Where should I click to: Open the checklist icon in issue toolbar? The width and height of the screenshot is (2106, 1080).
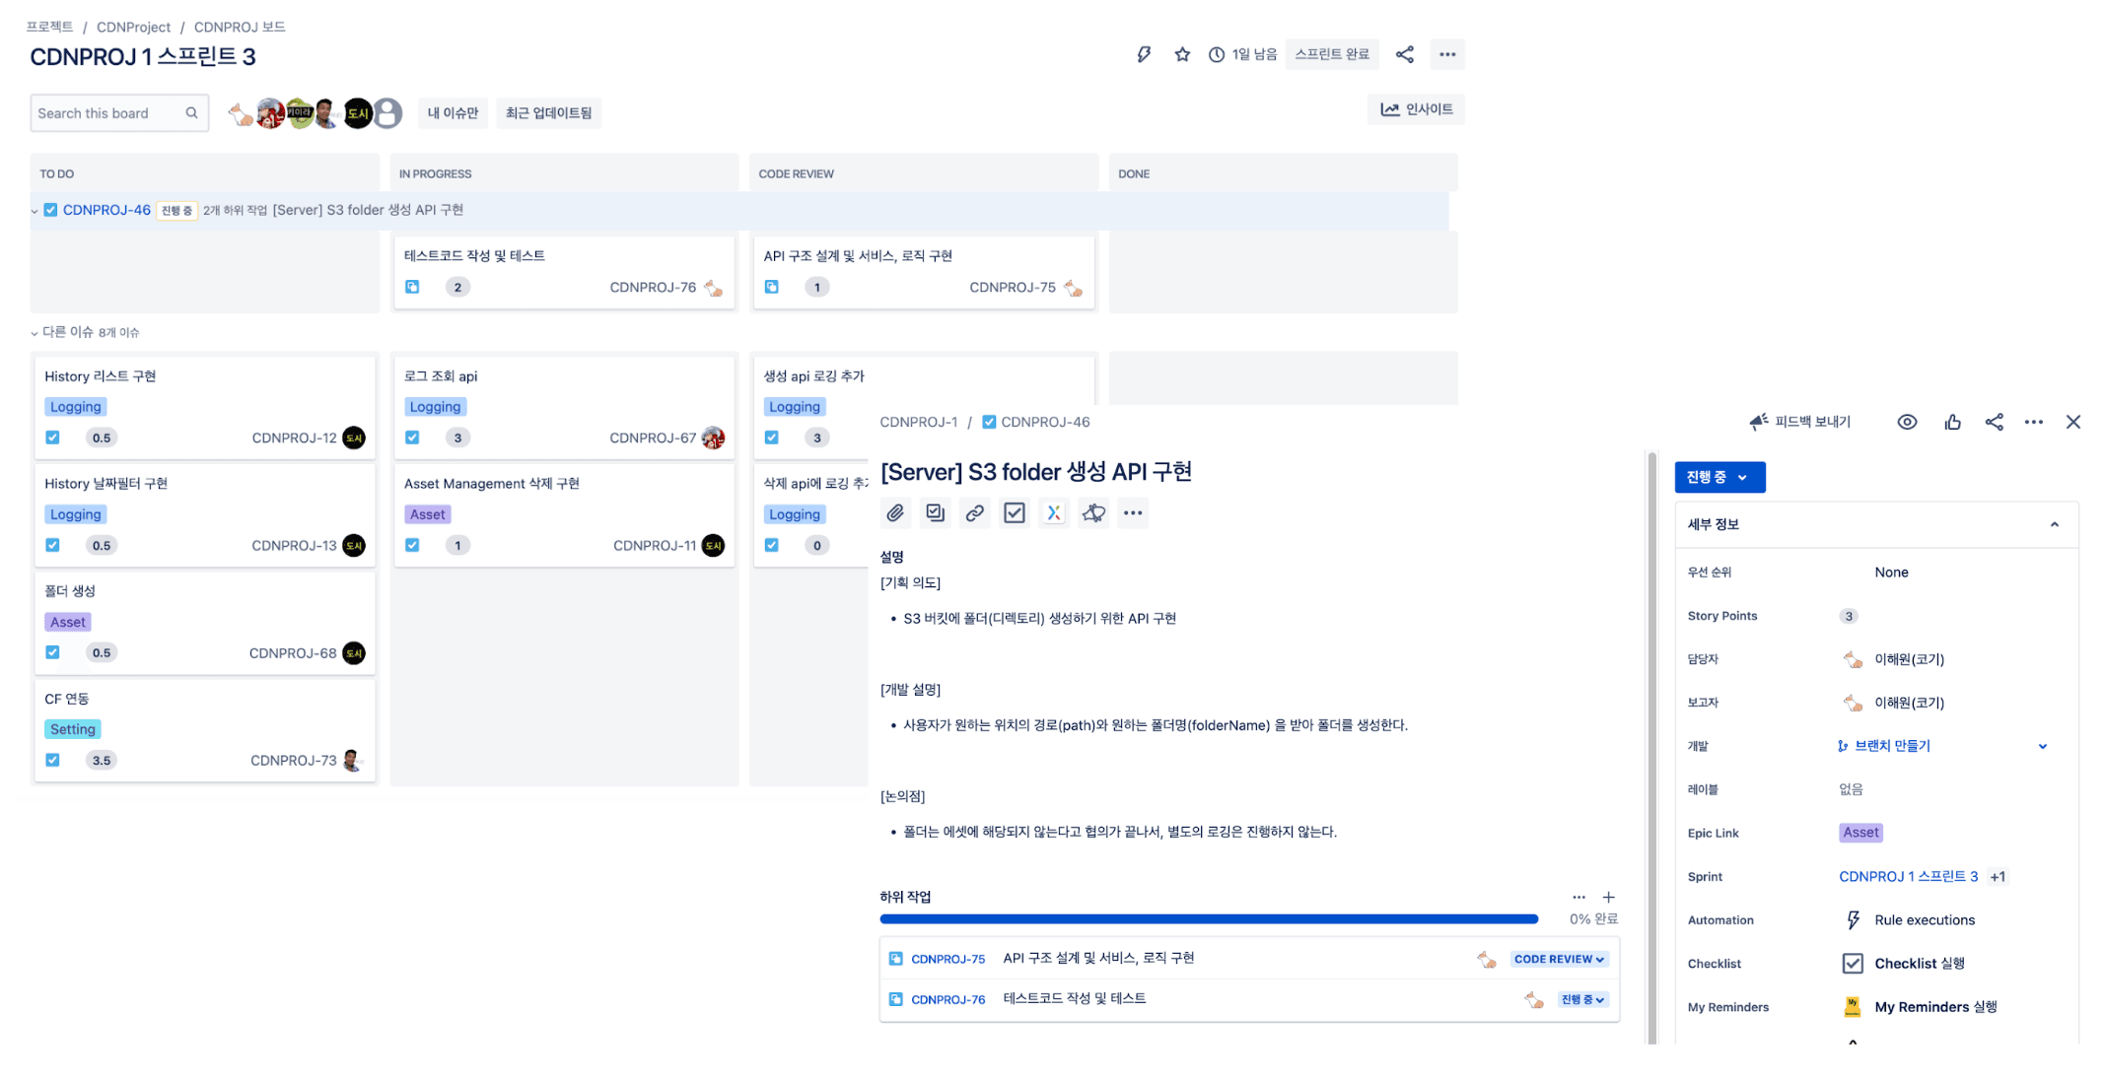point(1015,512)
